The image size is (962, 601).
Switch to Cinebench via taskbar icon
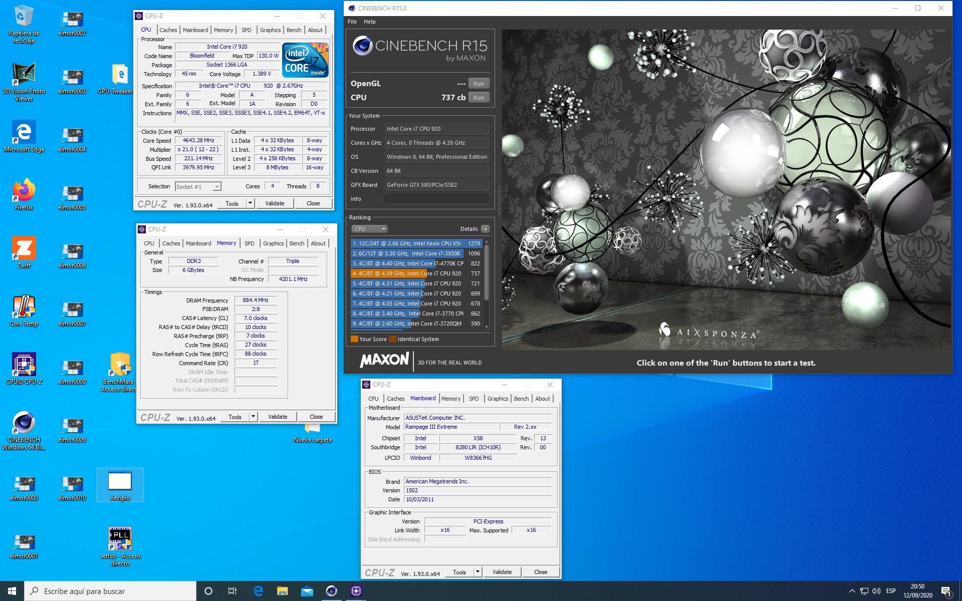click(331, 591)
